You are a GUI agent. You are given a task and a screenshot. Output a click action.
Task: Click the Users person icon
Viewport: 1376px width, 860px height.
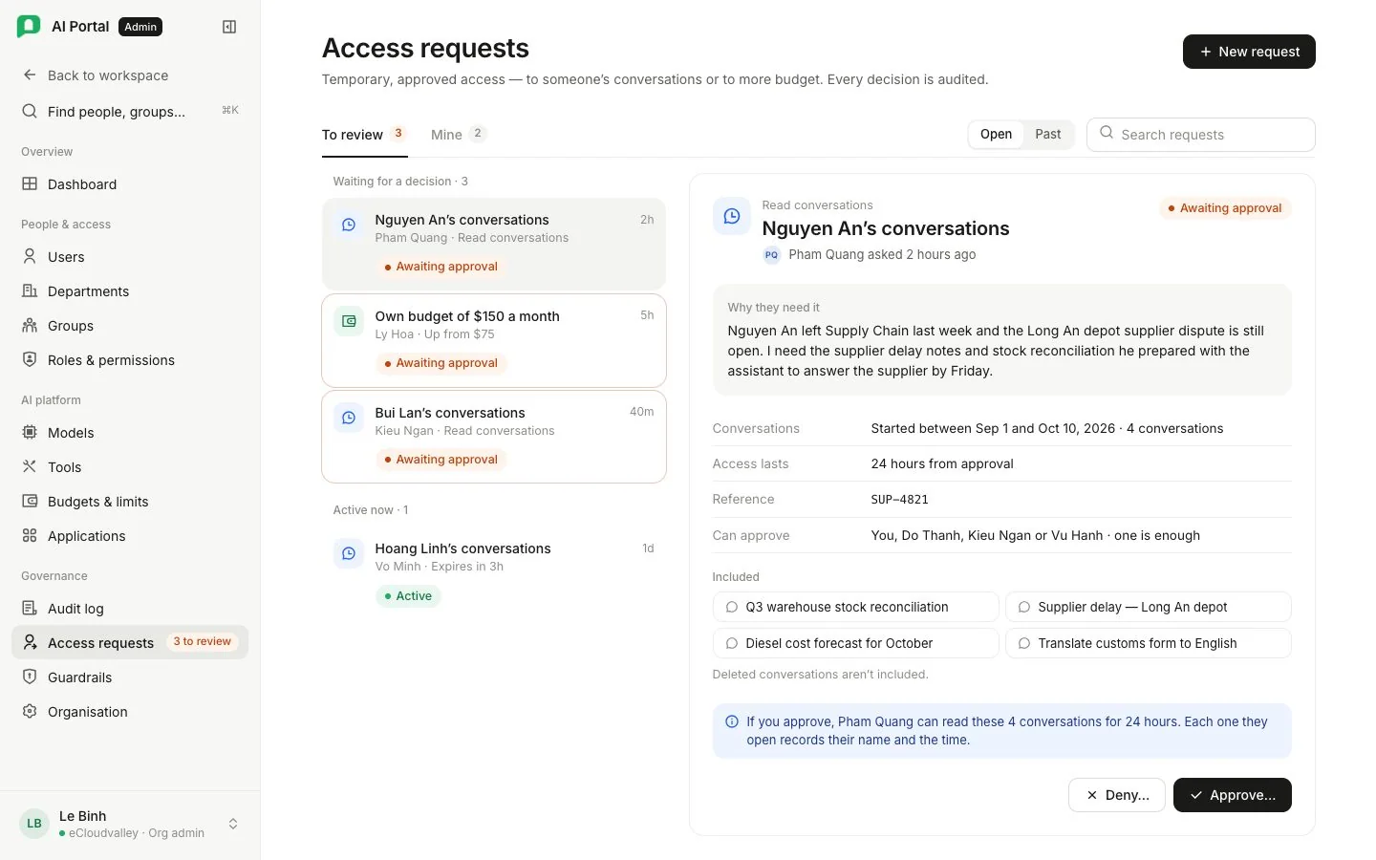pyautogui.click(x=30, y=257)
